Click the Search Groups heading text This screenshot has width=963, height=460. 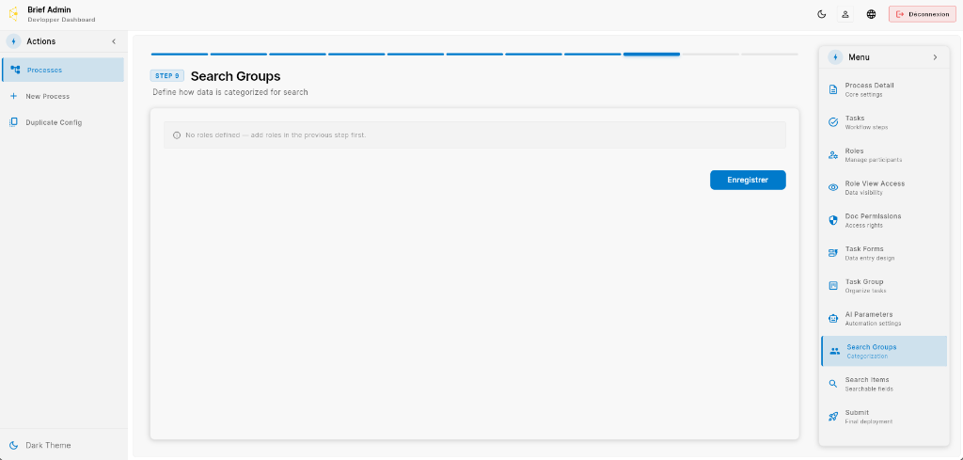(x=235, y=76)
